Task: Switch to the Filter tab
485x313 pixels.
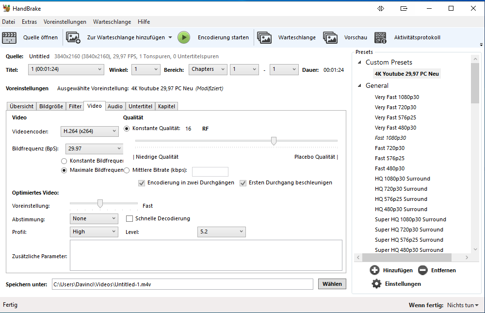Action: 75,106
